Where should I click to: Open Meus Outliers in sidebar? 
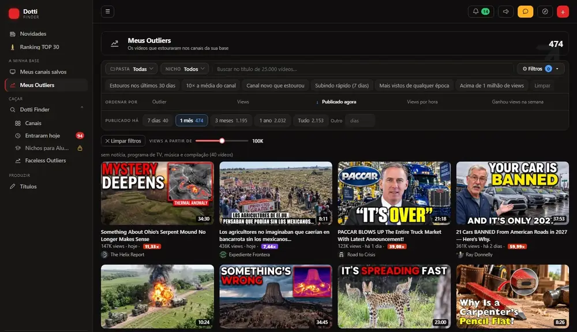coord(46,85)
